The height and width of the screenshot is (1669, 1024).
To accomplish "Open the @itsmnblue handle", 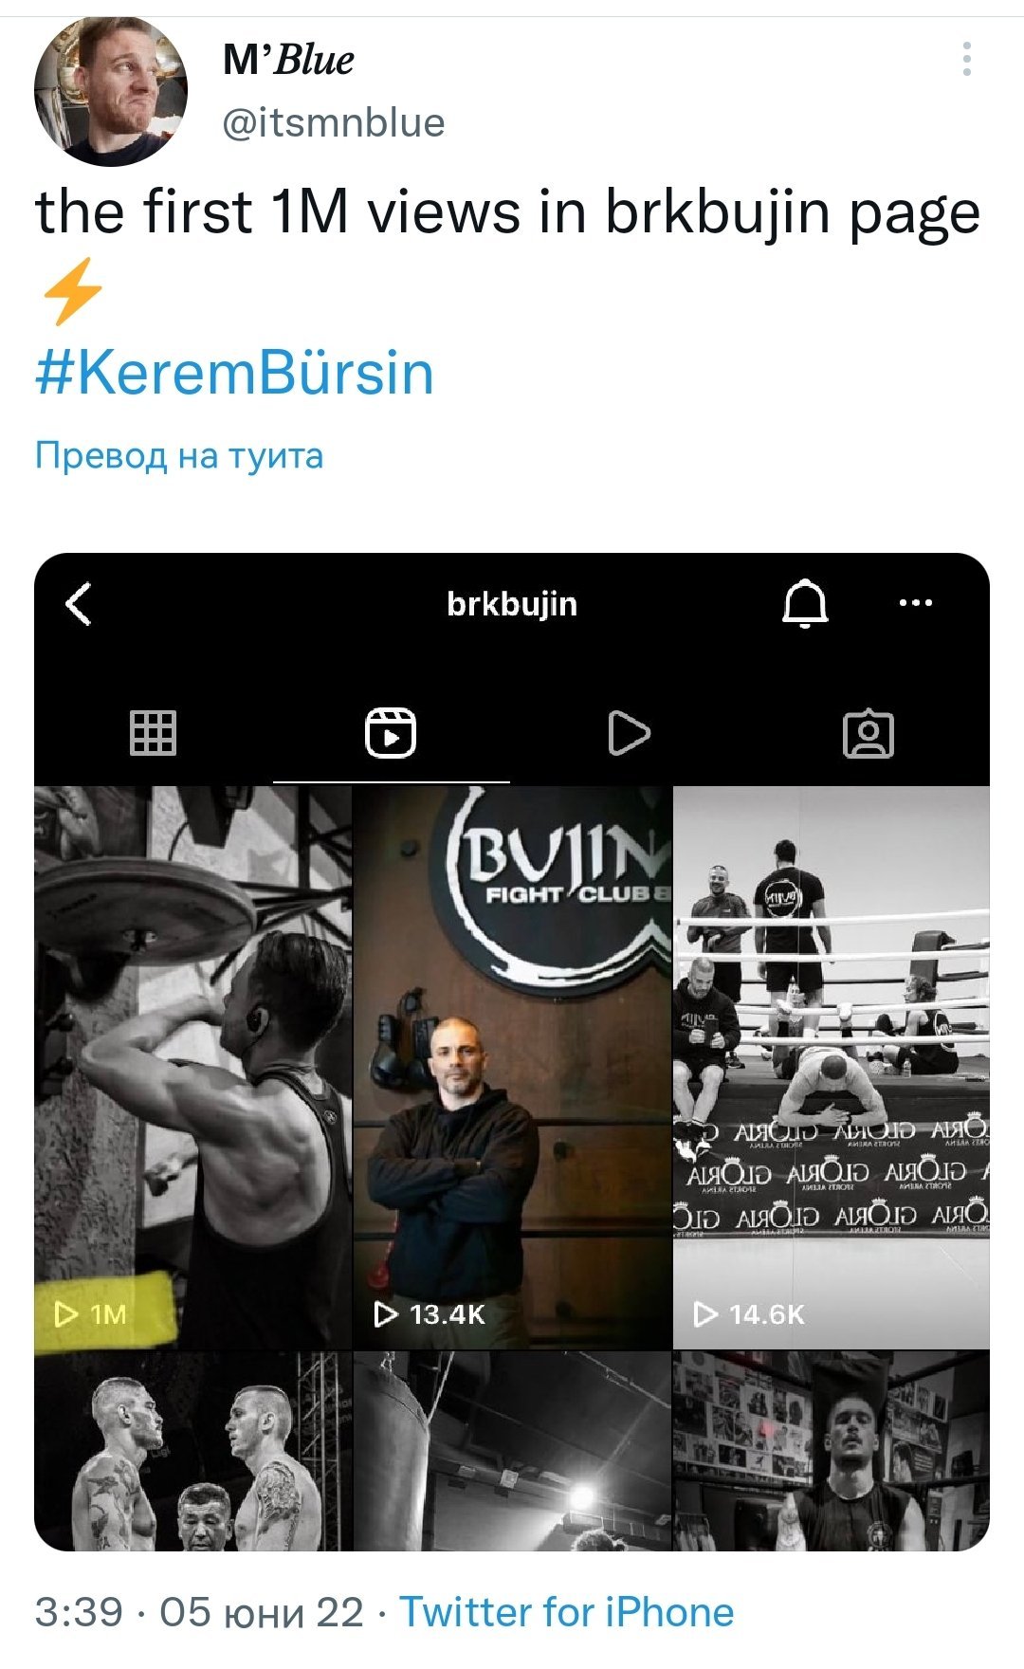I will 333,122.
